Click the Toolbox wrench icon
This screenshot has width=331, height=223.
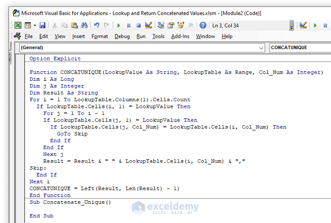click(191, 26)
